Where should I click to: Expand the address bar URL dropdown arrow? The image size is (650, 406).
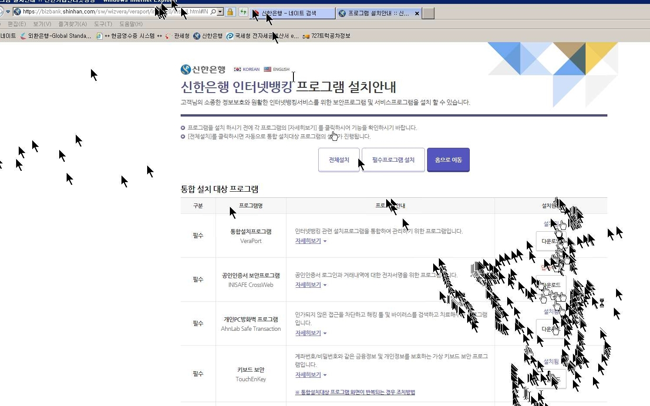220,12
